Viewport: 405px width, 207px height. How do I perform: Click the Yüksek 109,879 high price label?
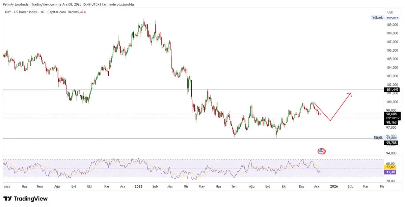tap(386, 18)
